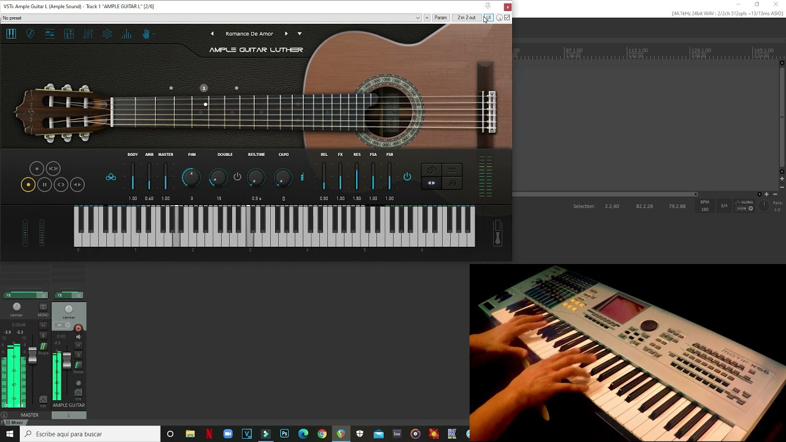
Task: Arm record on the Ample Guitar track
Action: point(78,328)
